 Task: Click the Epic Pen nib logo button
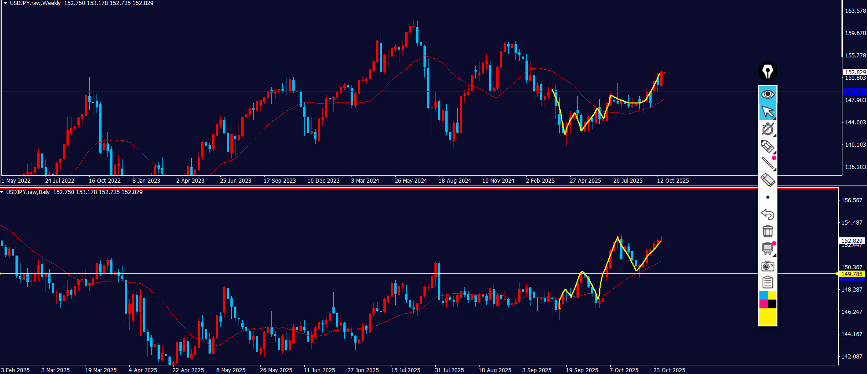click(767, 72)
